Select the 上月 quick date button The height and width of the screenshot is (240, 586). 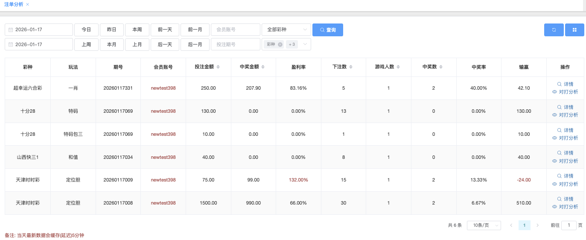(137, 44)
